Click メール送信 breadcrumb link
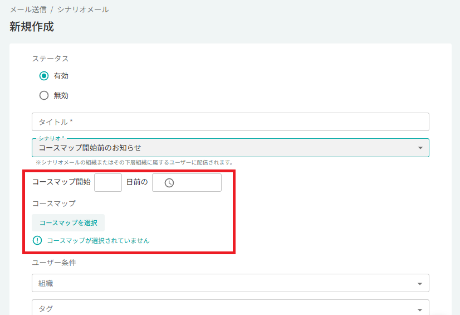 (28, 9)
